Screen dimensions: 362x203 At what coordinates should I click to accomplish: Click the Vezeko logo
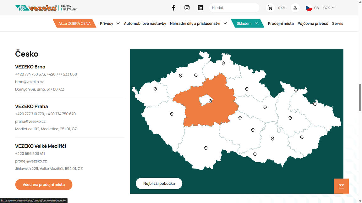[x=46, y=8]
